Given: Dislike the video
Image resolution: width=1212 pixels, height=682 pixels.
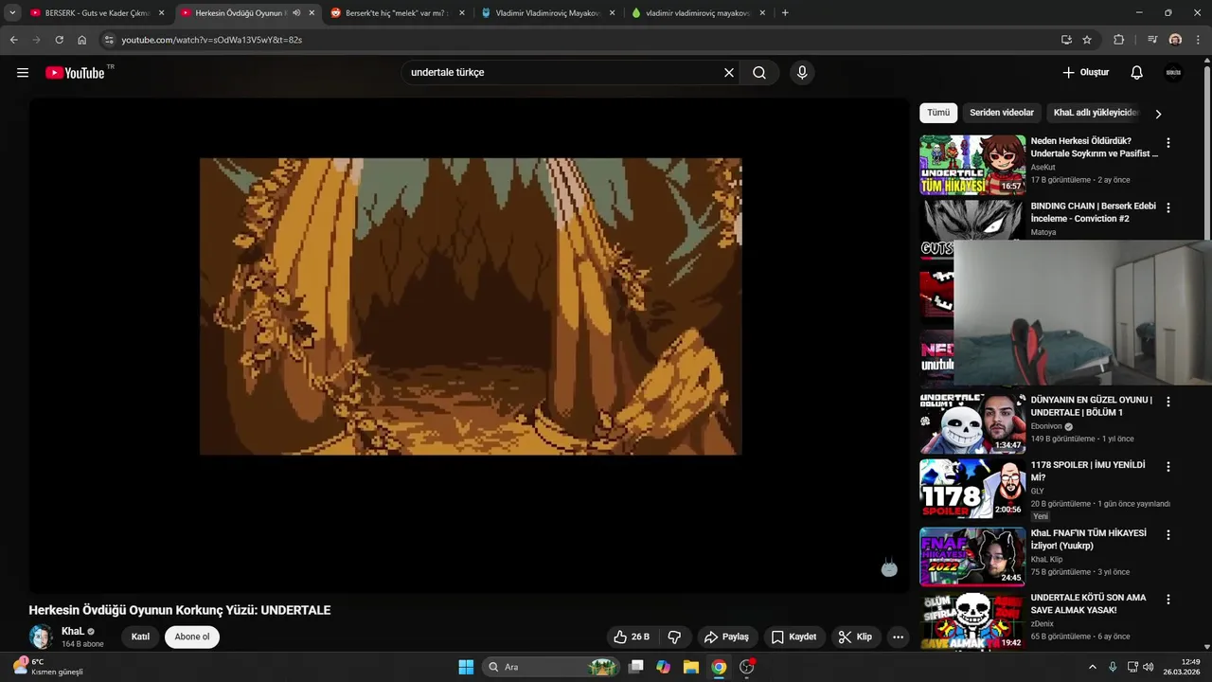Looking at the screenshot, I should pos(675,637).
